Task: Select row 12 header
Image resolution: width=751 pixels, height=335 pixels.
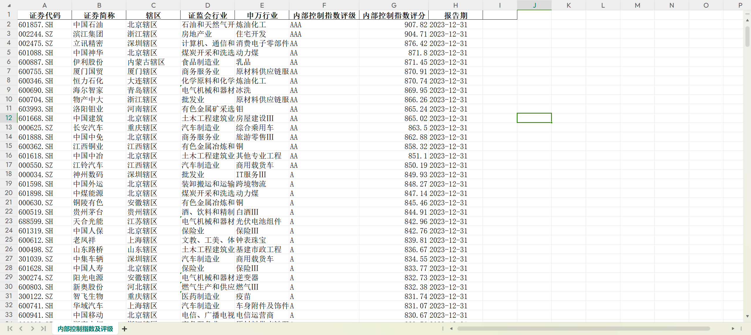Action: click(x=9, y=118)
